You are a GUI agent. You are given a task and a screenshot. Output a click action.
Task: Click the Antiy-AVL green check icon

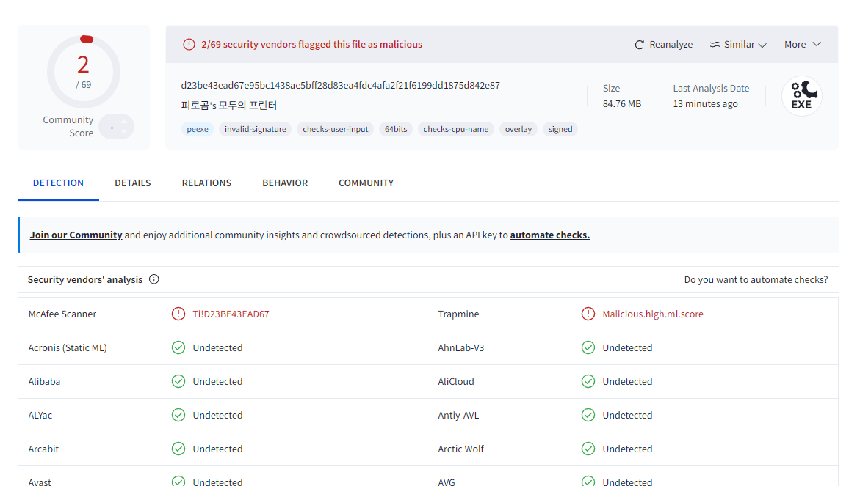(x=588, y=416)
